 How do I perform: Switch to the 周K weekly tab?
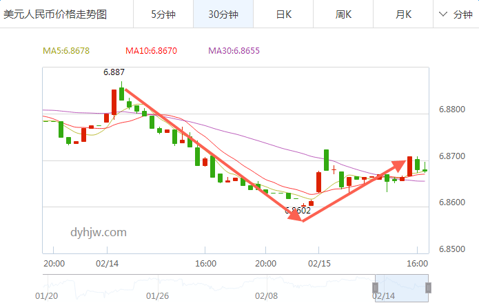(344, 14)
